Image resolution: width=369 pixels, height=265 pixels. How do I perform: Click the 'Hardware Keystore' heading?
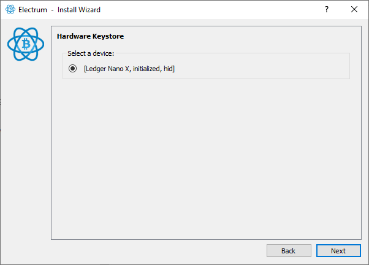coord(90,36)
